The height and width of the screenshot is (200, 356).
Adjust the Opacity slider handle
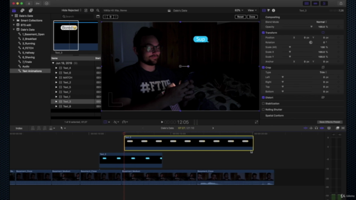pyautogui.click(x=311, y=27)
